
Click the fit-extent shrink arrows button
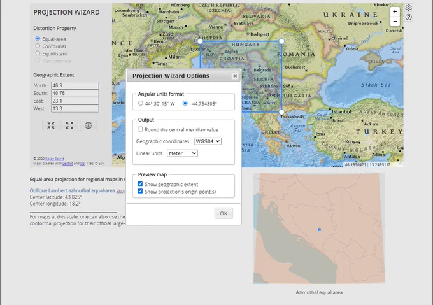coord(51,125)
